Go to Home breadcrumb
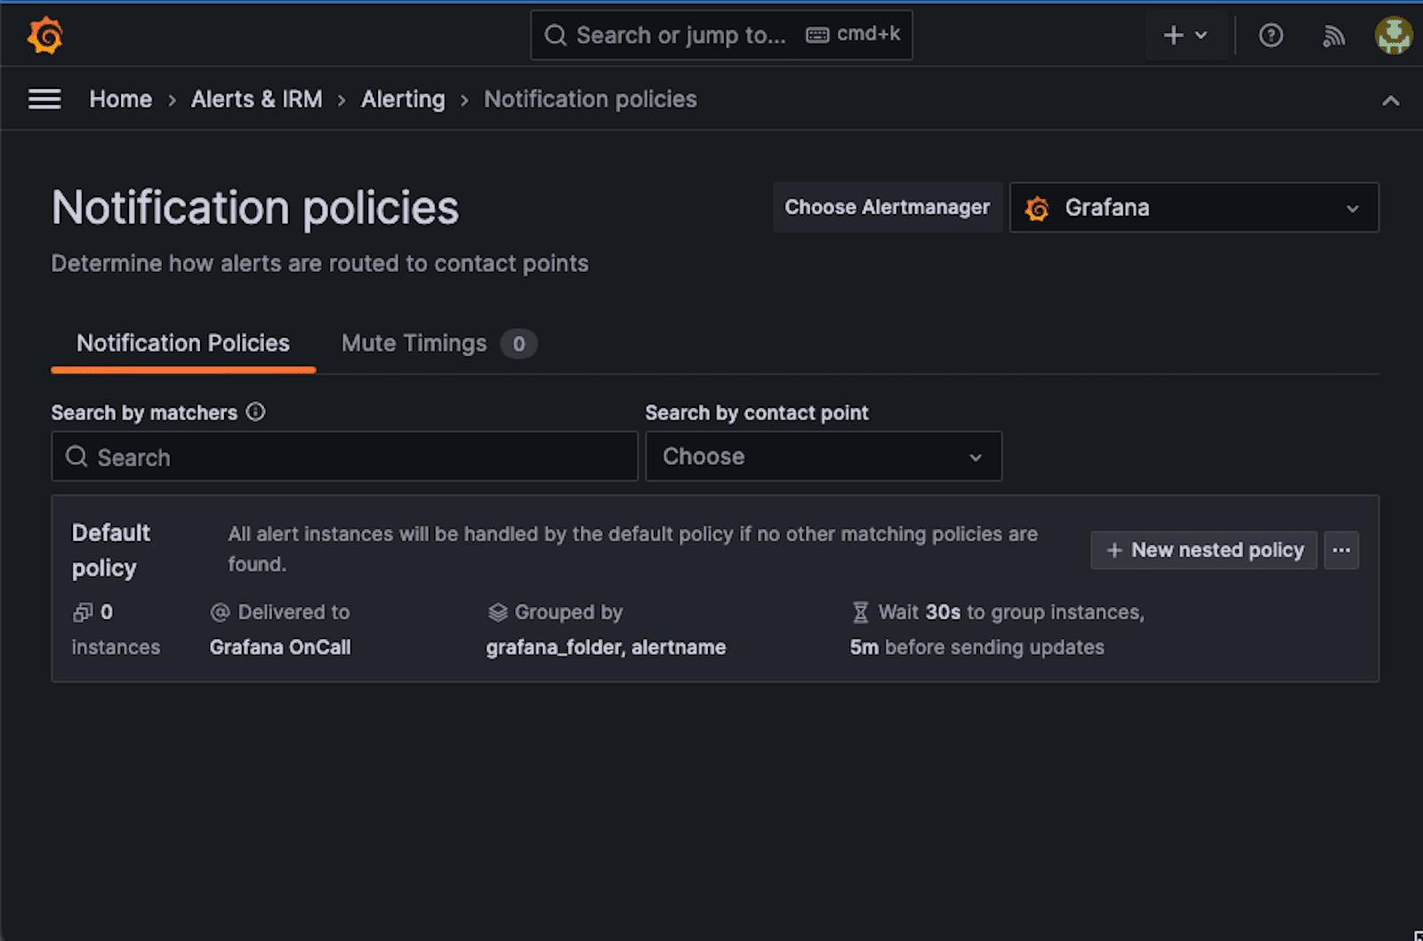 [x=121, y=99]
